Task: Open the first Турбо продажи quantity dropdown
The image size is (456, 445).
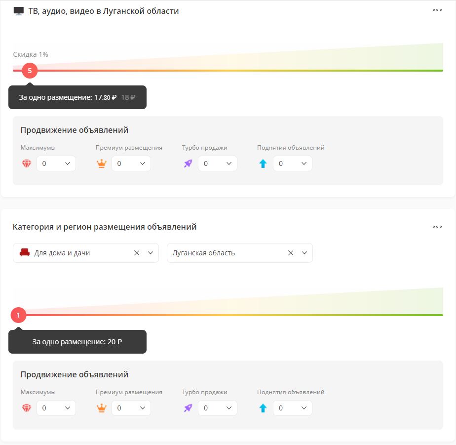Action: [x=218, y=163]
